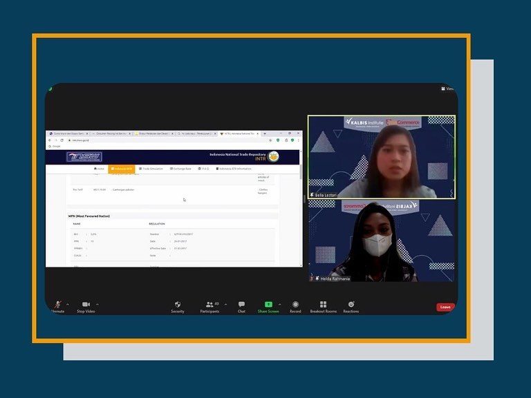
Task: Open the Exchange Rate menu item
Action: click(180, 169)
